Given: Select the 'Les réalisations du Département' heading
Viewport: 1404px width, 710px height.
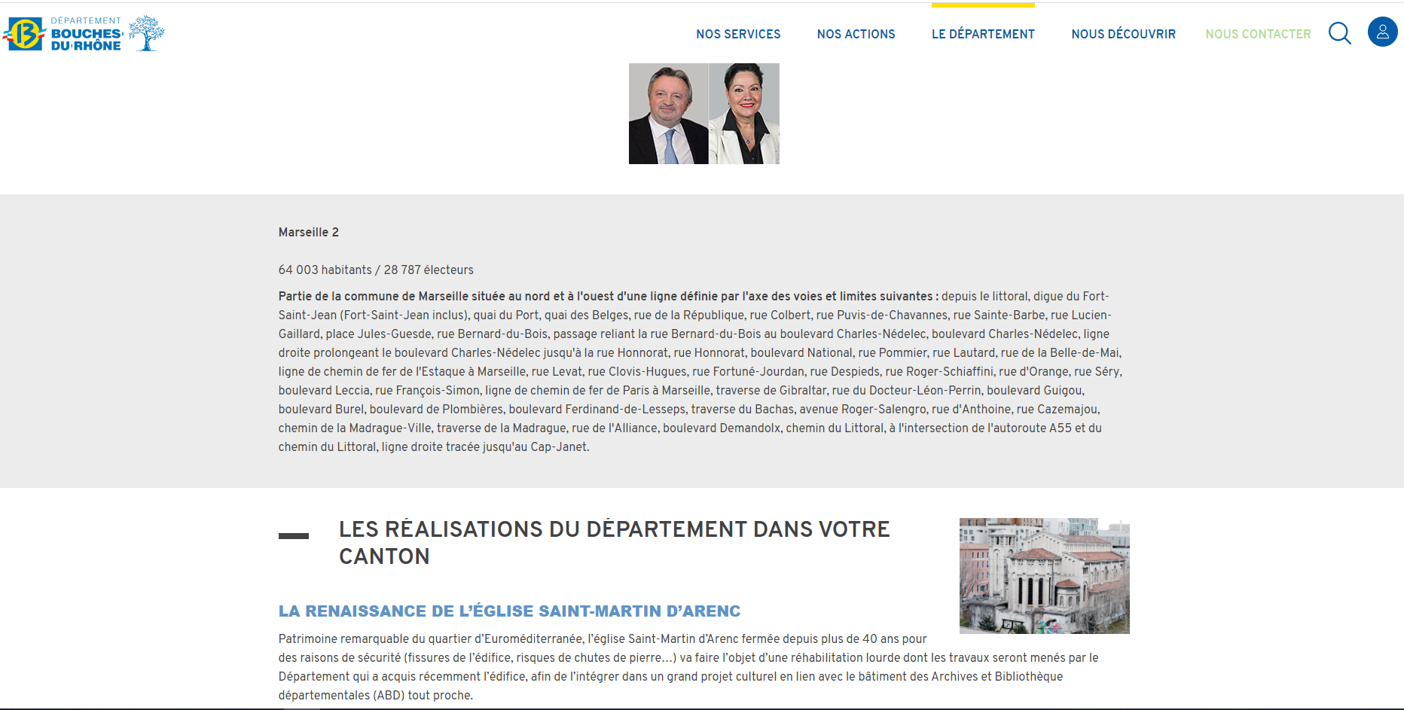Looking at the screenshot, I should (x=615, y=543).
